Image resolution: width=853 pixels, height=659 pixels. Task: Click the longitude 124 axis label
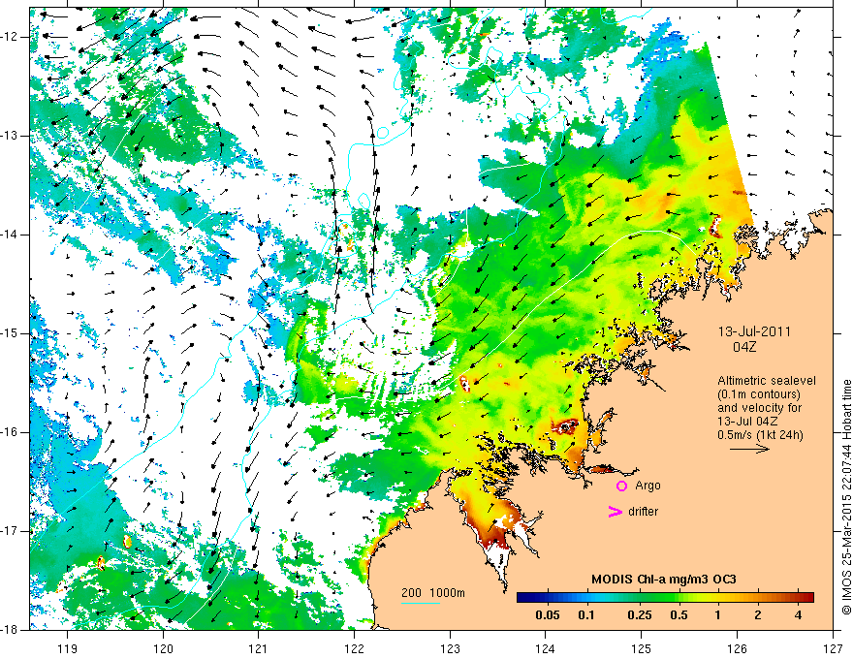pyautogui.click(x=546, y=648)
